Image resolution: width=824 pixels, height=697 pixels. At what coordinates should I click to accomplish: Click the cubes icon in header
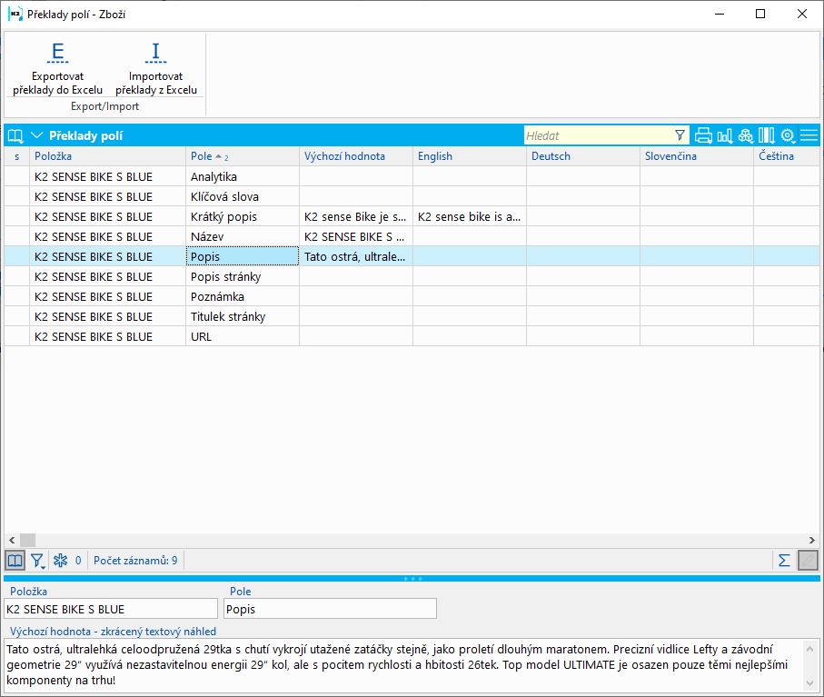[x=746, y=135]
